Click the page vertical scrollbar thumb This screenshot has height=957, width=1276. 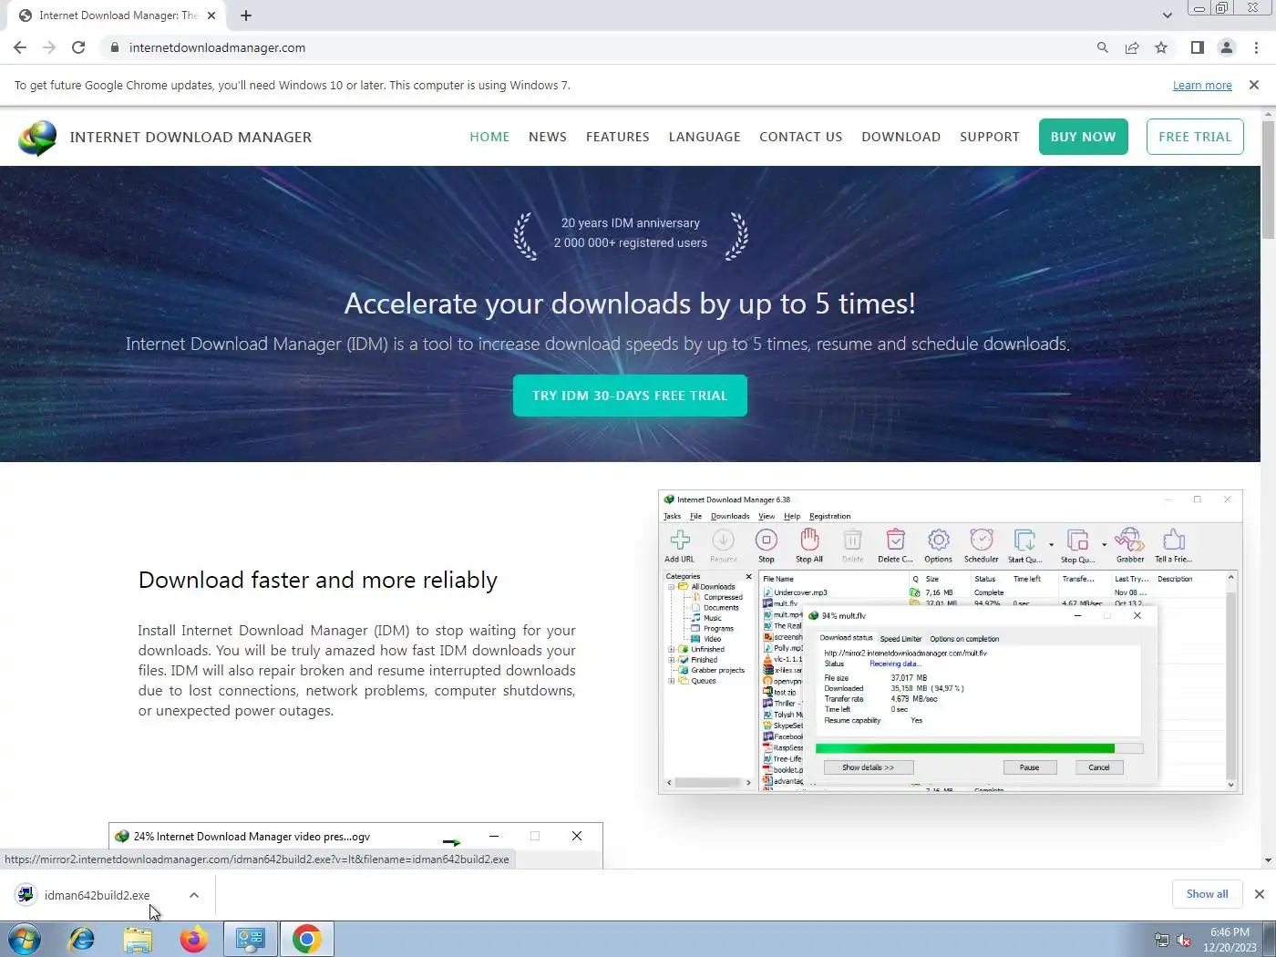(1268, 179)
